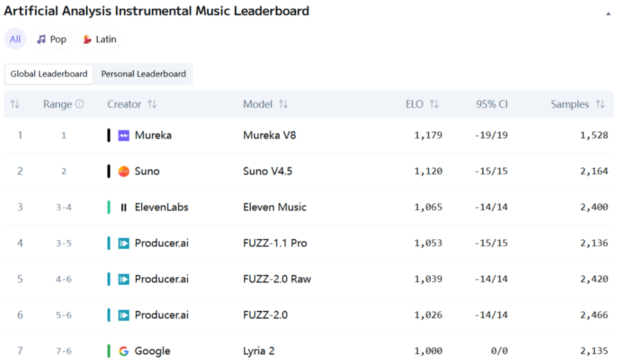Switch to the Global Leaderboard tab
623x363 pixels.
pos(49,74)
